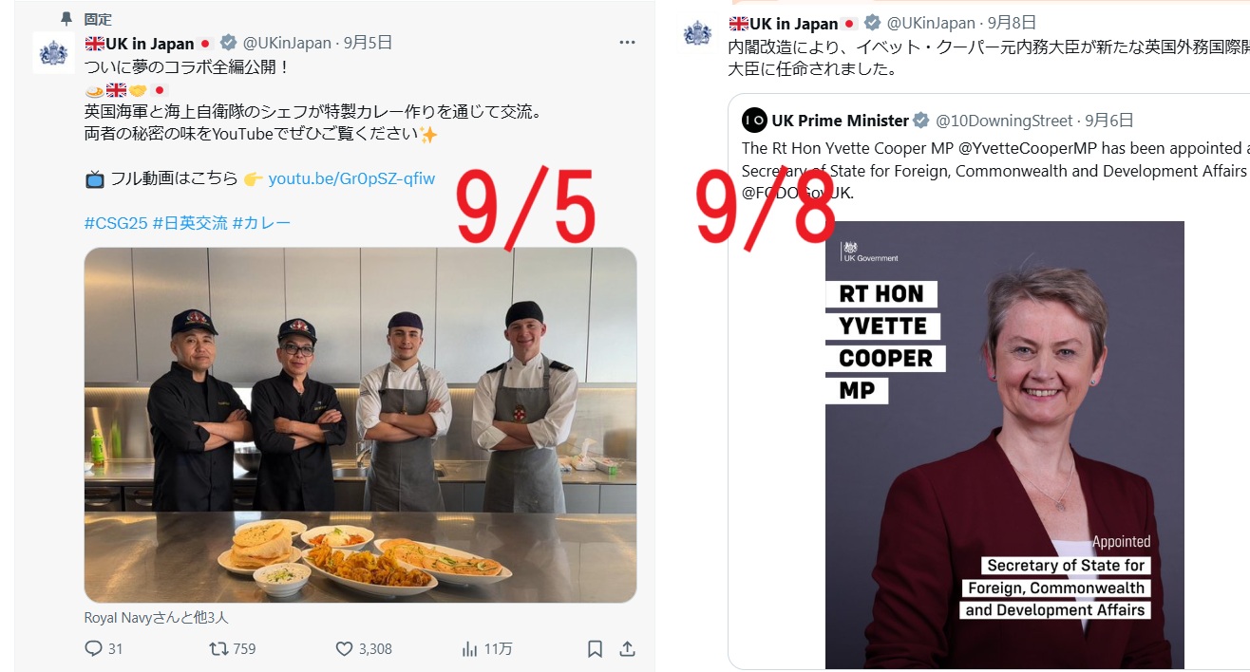
Task: Click the @UKinJapan handle on left post
Action: pos(288,43)
